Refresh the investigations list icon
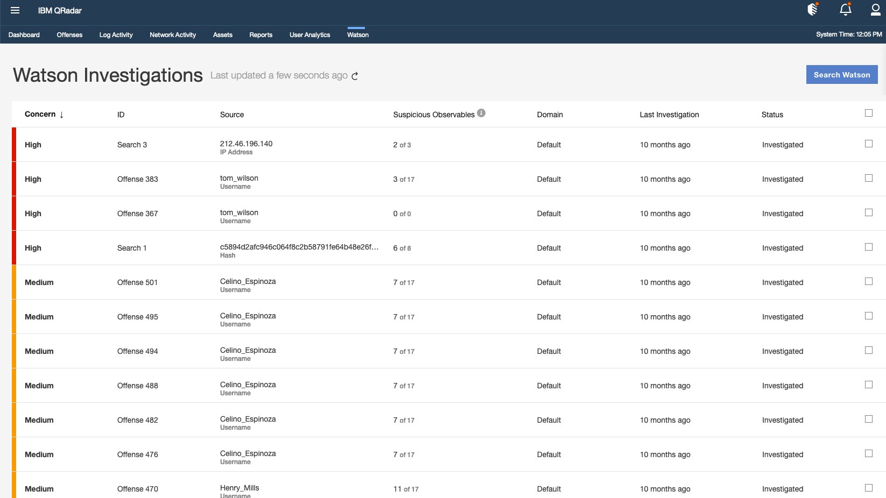This screenshot has width=886, height=498. [x=355, y=76]
